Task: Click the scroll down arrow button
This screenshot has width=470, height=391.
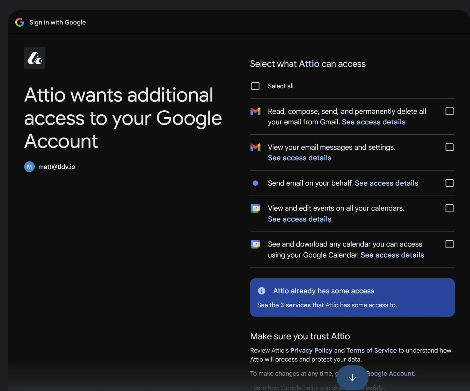Action: pyautogui.click(x=352, y=378)
